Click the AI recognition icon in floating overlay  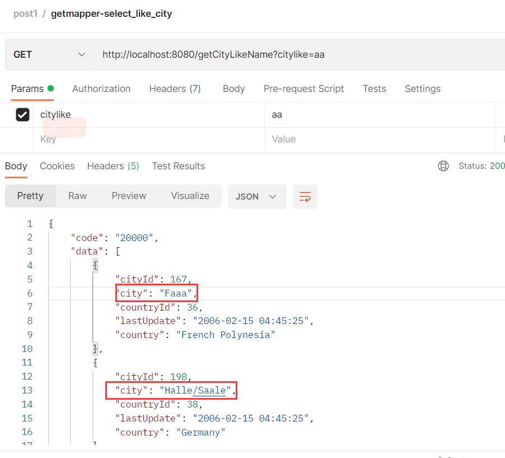pos(54,128)
